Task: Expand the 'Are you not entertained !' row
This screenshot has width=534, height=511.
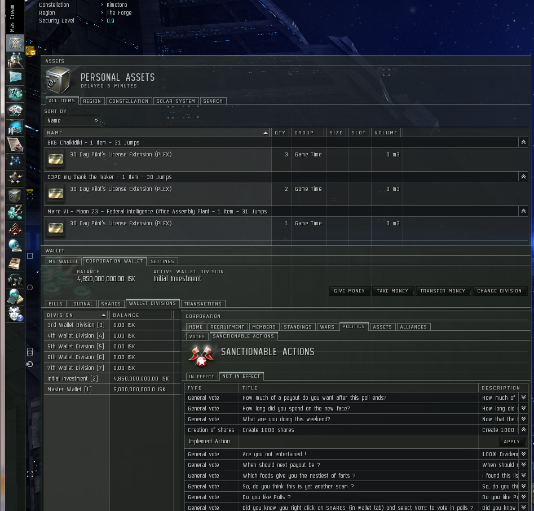Action: (523, 454)
